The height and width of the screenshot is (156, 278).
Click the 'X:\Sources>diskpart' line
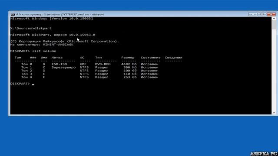pos(31,28)
